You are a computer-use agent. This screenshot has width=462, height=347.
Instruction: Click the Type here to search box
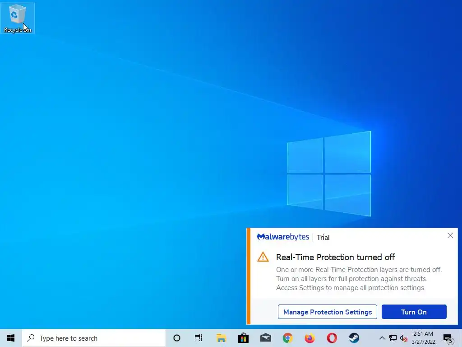click(94, 338)
